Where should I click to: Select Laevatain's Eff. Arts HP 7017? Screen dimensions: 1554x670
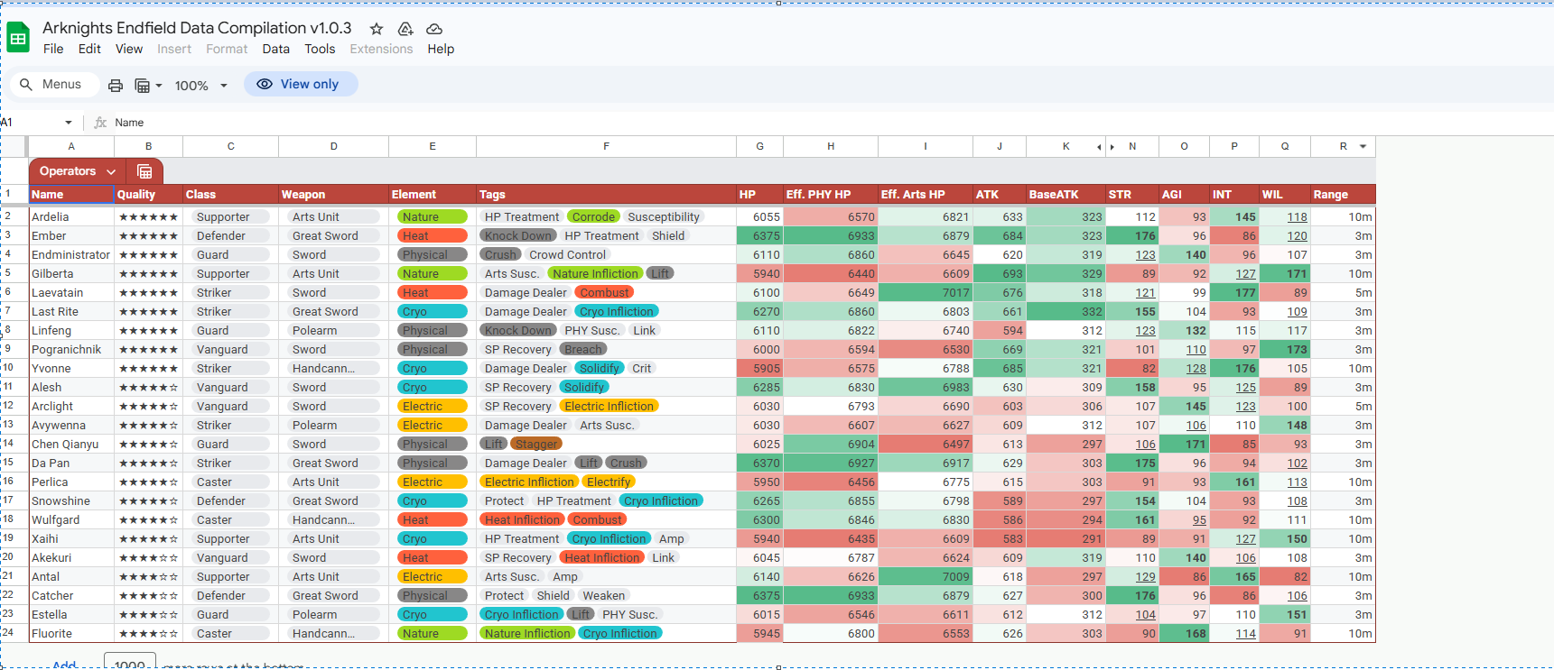925,292
